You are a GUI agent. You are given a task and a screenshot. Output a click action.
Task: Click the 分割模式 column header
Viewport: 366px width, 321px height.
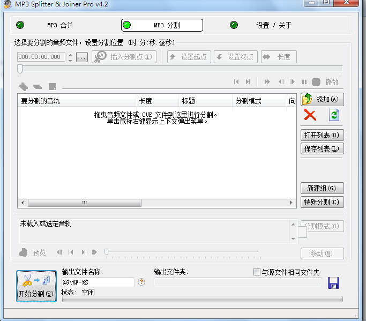259,101
